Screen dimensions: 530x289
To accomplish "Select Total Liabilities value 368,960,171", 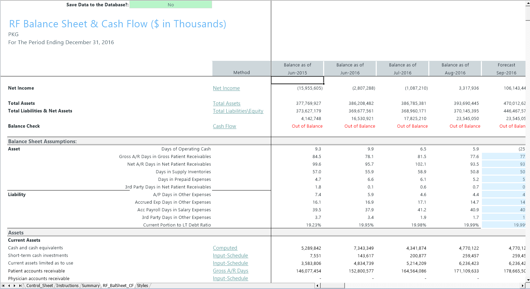I will (414, 111).
